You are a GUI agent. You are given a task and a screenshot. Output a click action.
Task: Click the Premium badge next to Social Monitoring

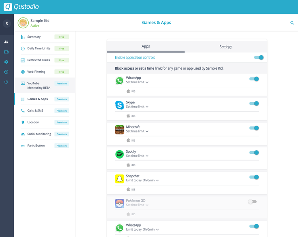pyautogui.click(x=62, y=134)
